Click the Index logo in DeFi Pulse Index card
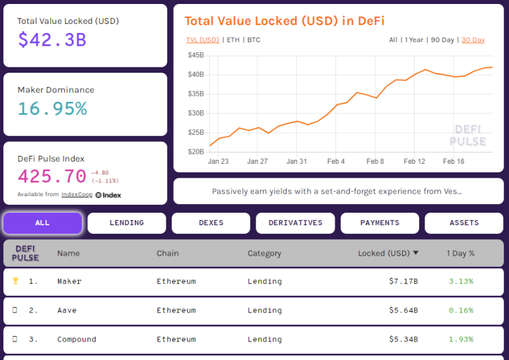This screenshot has height=360, width=509. pos(108,195)
